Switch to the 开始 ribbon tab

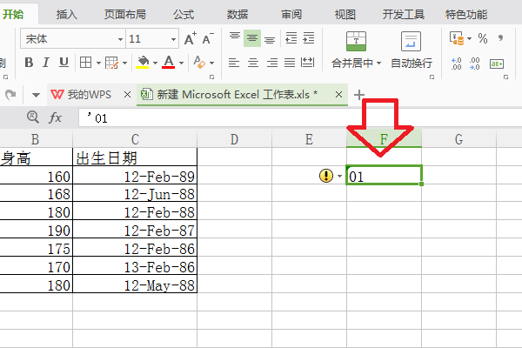(x=13, y=14)
